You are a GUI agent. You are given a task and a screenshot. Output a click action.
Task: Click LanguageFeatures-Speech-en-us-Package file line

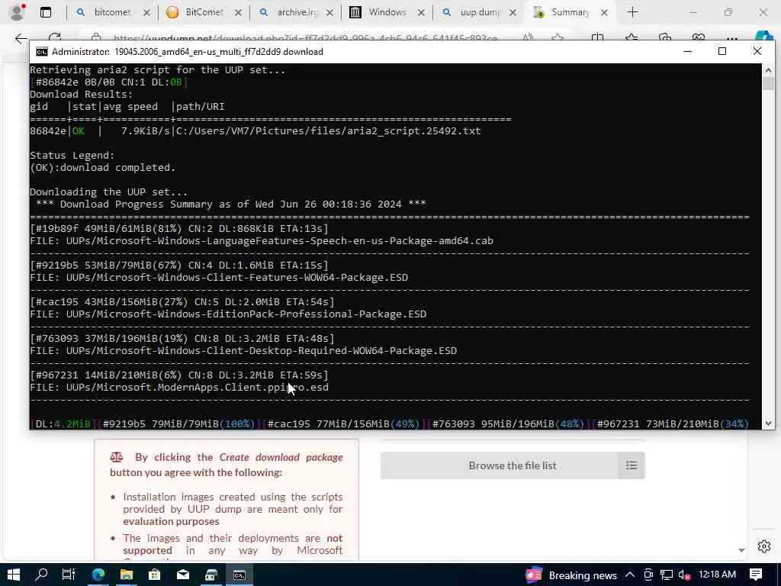pyautogui.click(x=262, y=240)
